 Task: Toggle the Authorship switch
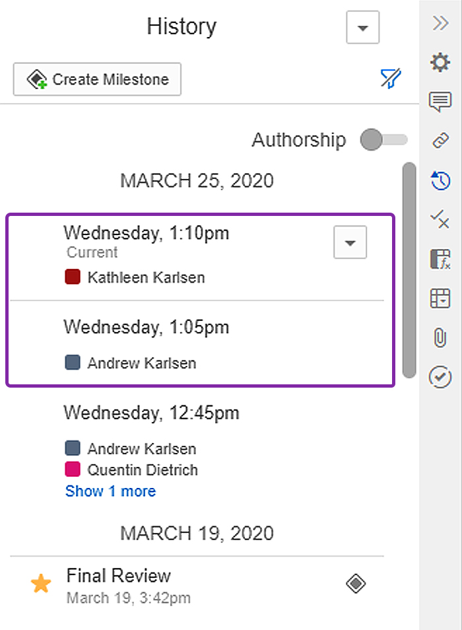tap(383, 139)
